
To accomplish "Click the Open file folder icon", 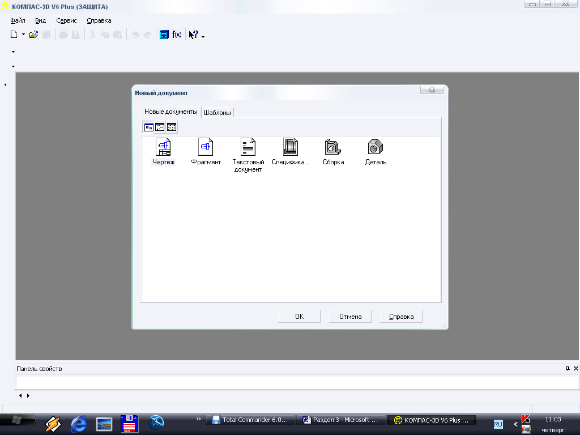I will [x=33, y=35].
